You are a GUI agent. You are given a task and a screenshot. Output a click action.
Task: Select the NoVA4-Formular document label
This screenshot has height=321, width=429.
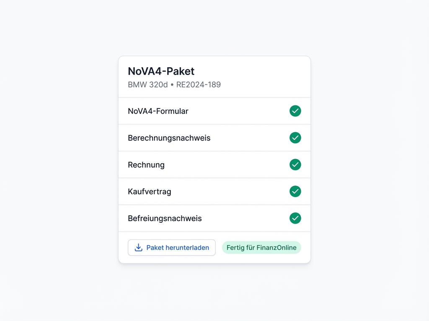(158, 111)
